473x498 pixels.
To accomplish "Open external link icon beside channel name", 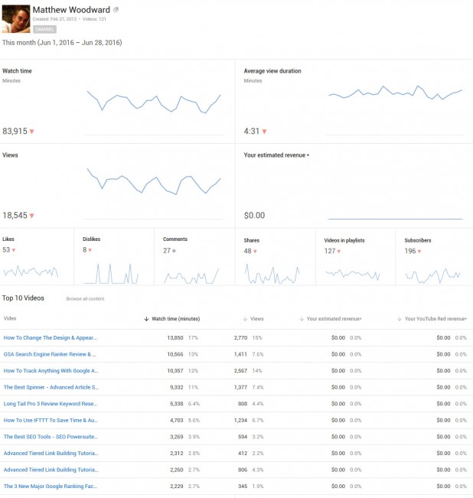I will (x=116, y=10).
